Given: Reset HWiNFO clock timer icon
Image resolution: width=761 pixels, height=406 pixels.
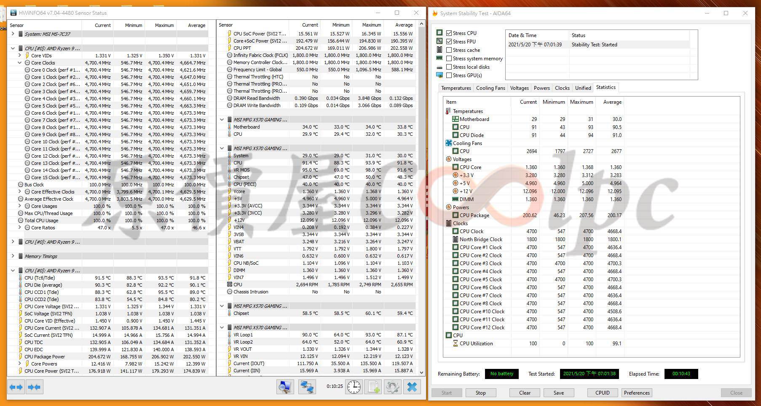Looking at the screenshot, I should [354, 387].
